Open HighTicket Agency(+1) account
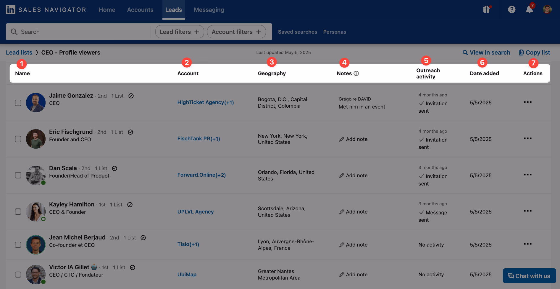Viewport: 560px width, 289px height. pyautogui.click(x=206, y=102)
